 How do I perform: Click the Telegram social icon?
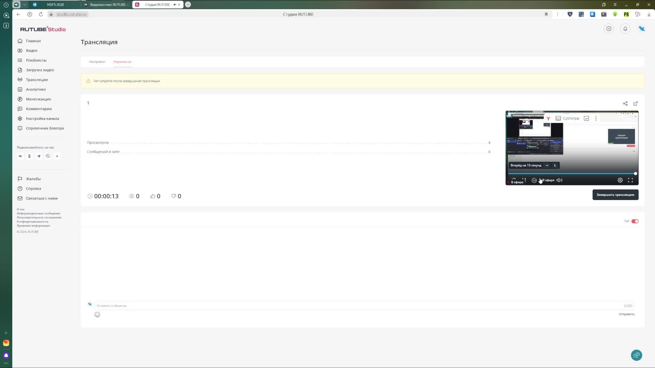pos(39,156)
